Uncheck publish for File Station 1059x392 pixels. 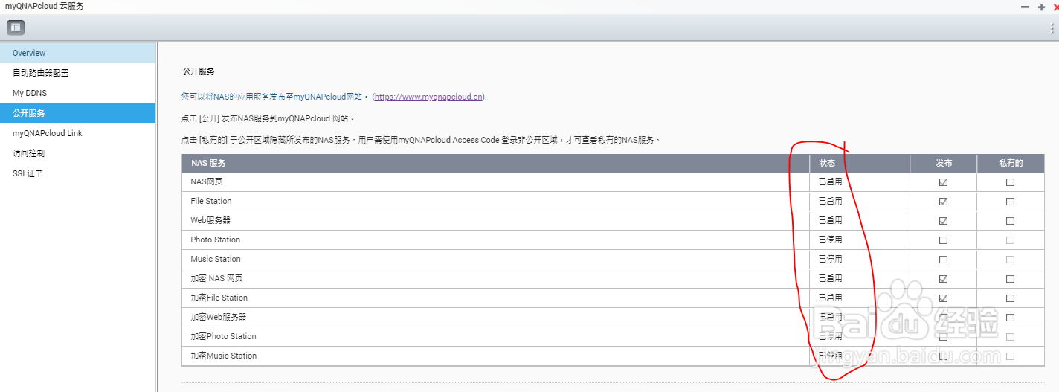(944, 202)
